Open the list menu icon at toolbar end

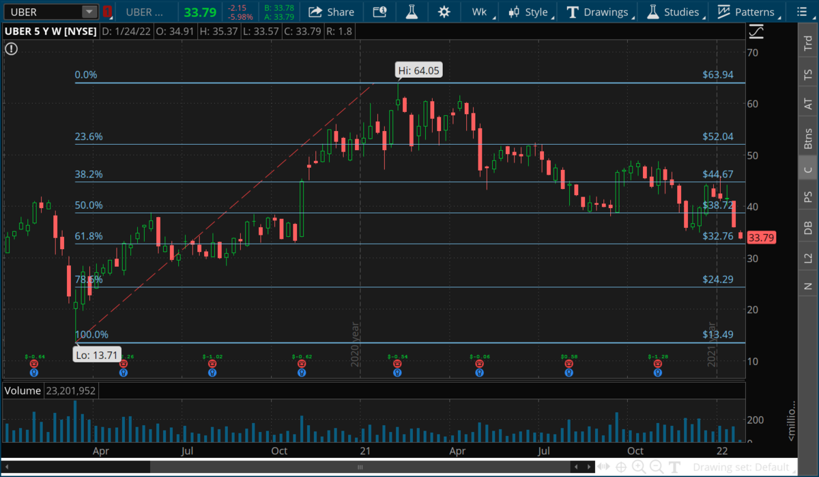801,12
